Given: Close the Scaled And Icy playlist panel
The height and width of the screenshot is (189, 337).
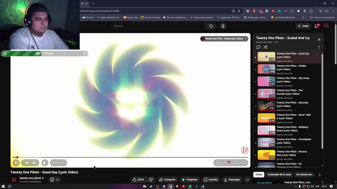Looking at the screenshot, I should click(319, 40).
